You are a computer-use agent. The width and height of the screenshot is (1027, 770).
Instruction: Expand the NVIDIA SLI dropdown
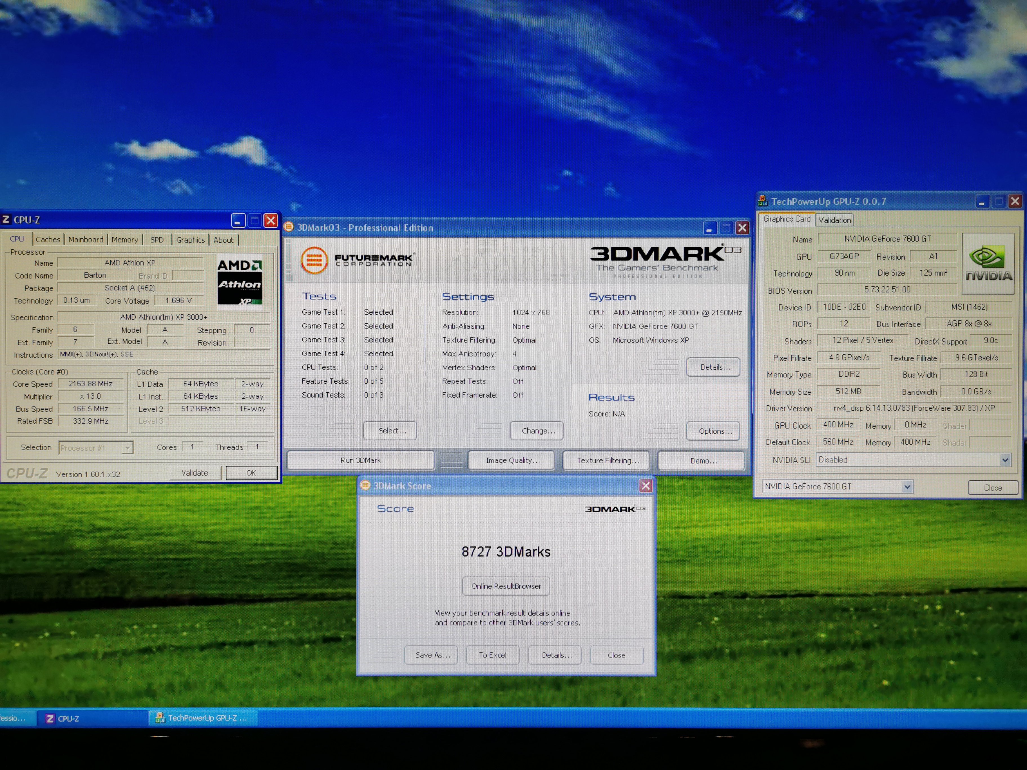[1005, 460]
